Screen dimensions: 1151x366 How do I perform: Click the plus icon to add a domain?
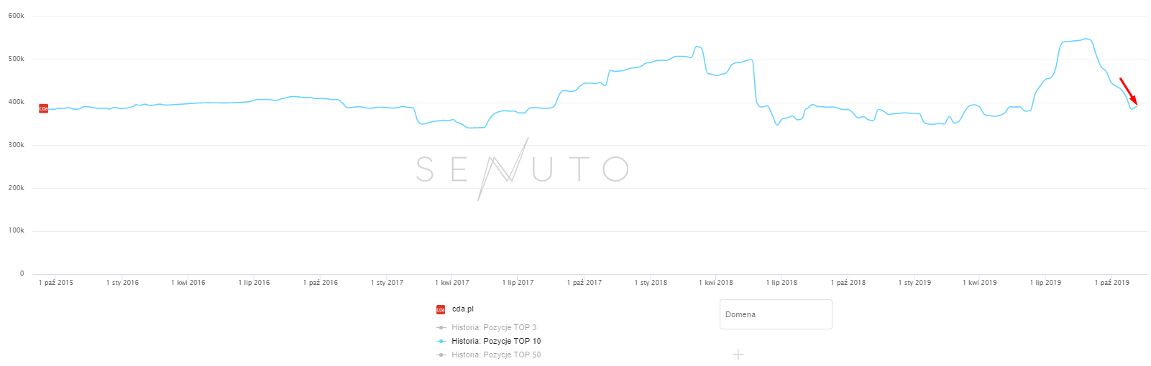[738, 355]
